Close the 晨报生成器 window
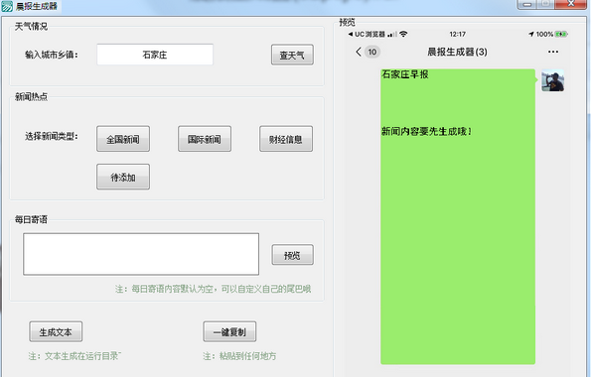The width and height of the screenshot is (591, 377). (571, 4)
